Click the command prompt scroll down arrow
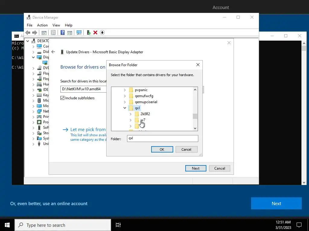The height and width of the screenshot is (231, 309). coord(304,183)
